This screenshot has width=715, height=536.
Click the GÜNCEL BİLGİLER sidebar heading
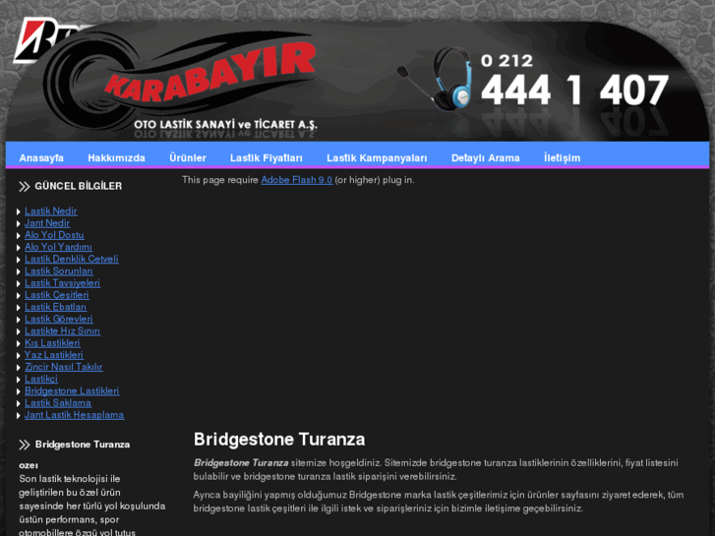coord(79,186)
